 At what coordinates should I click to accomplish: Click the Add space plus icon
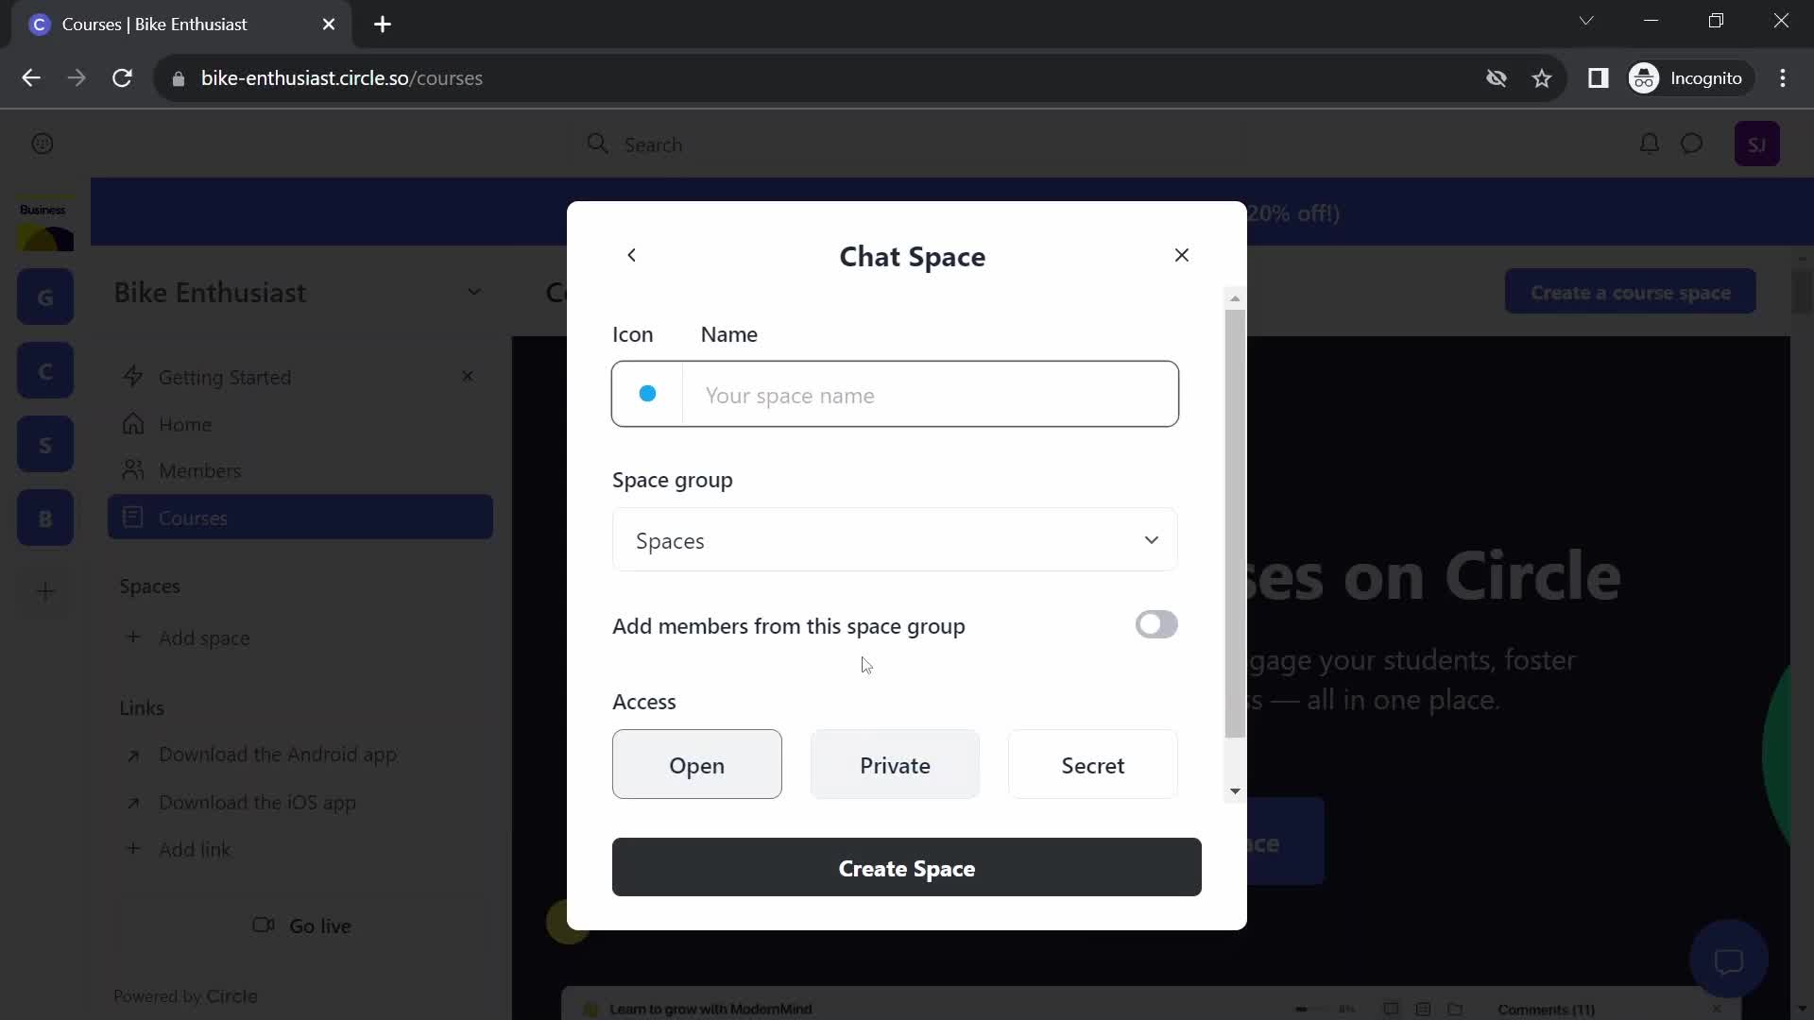coord(133,637)
